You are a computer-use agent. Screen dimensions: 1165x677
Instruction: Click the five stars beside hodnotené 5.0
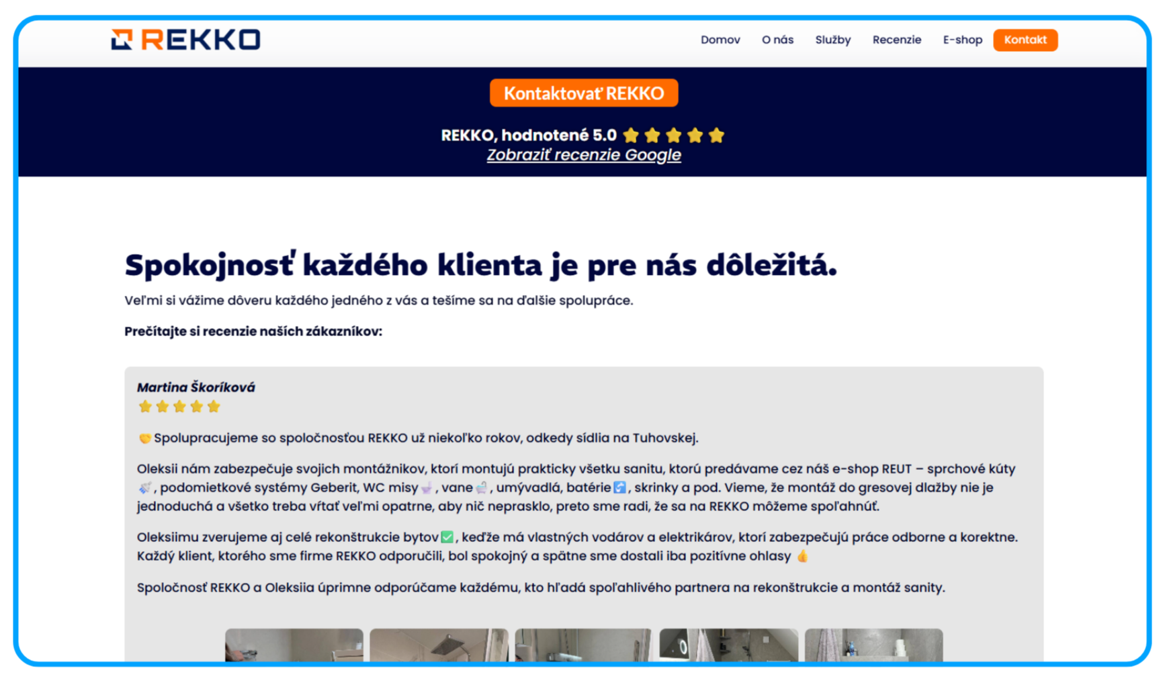673,135
